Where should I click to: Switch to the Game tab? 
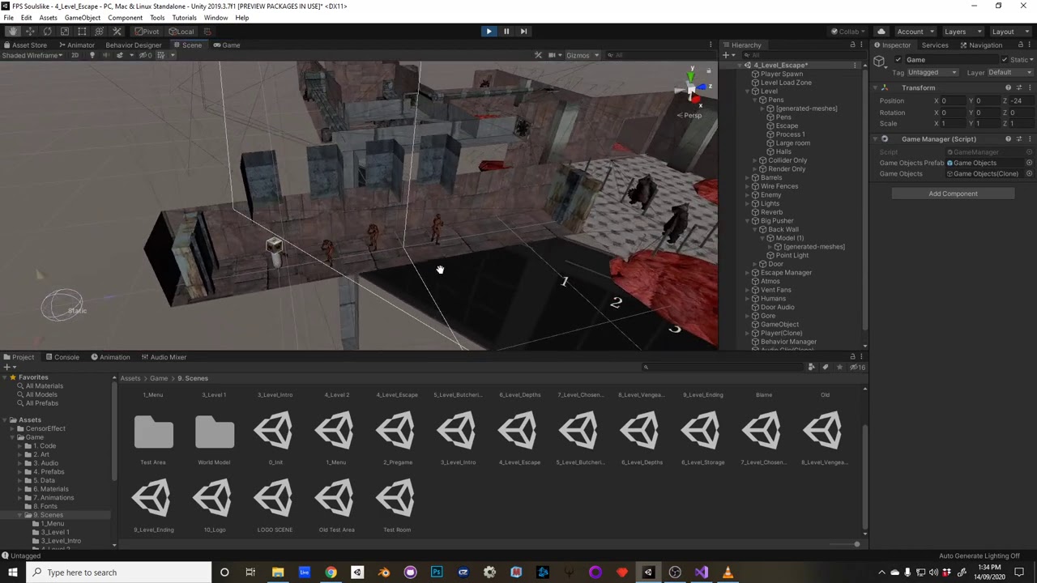point(226,45)
